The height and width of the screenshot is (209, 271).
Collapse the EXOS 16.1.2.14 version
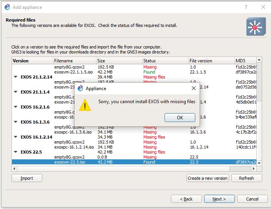tap(16, 137)
